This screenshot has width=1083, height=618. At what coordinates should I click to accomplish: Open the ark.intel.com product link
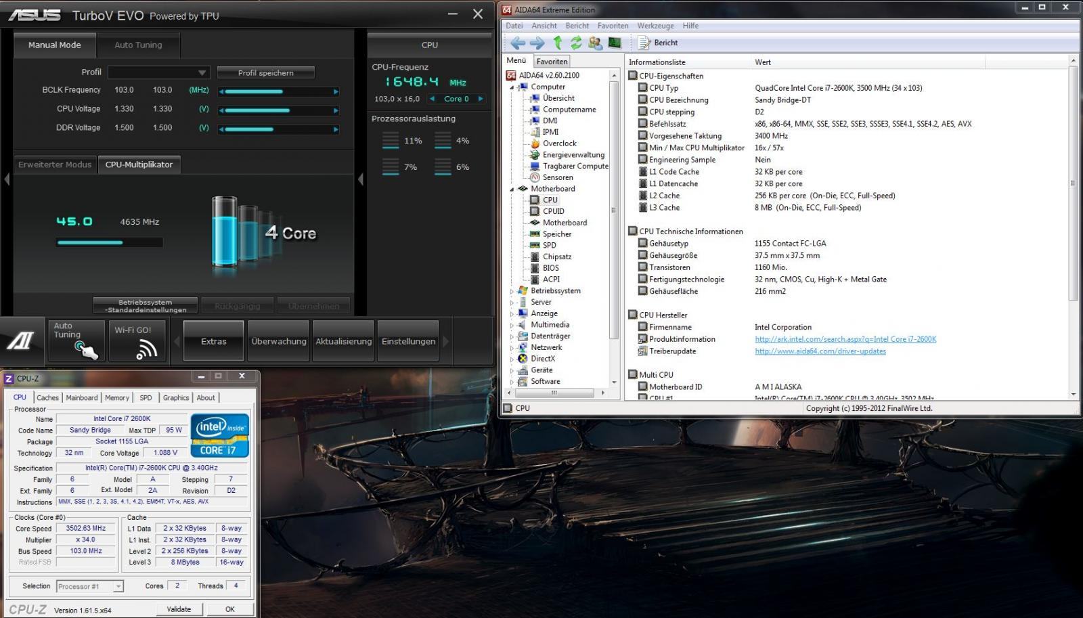pyautogui.click(x=845, y=339)
